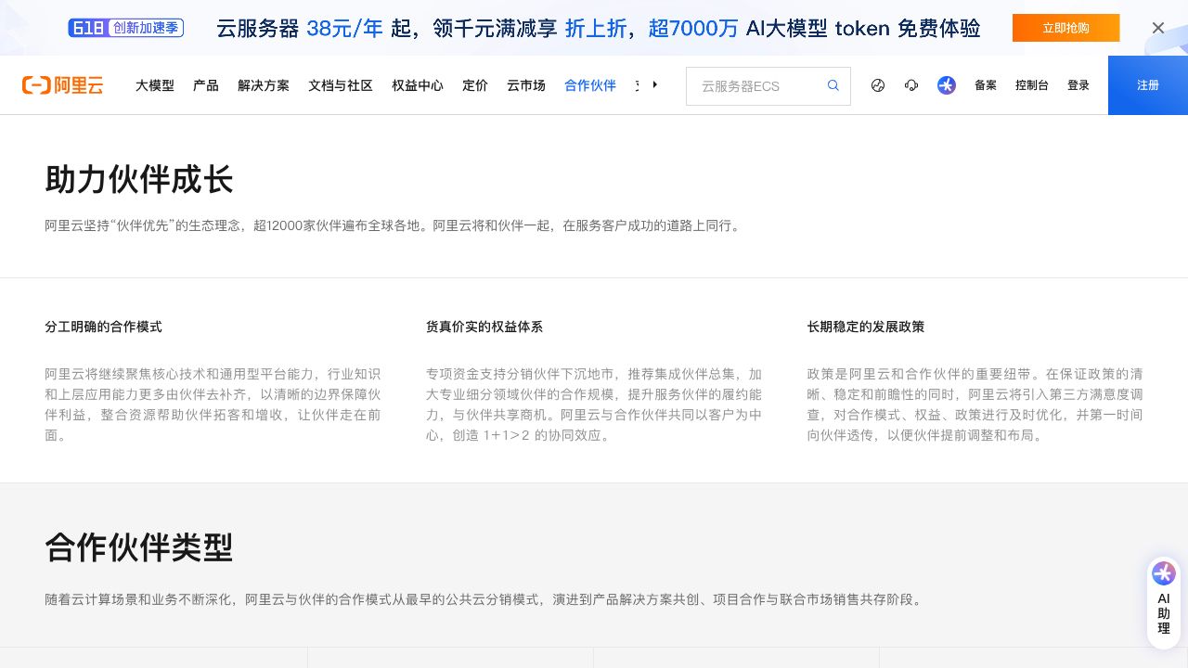1188x668 pixels.
Task: Open the 定价 pricing page
Action: click(474, 85)
